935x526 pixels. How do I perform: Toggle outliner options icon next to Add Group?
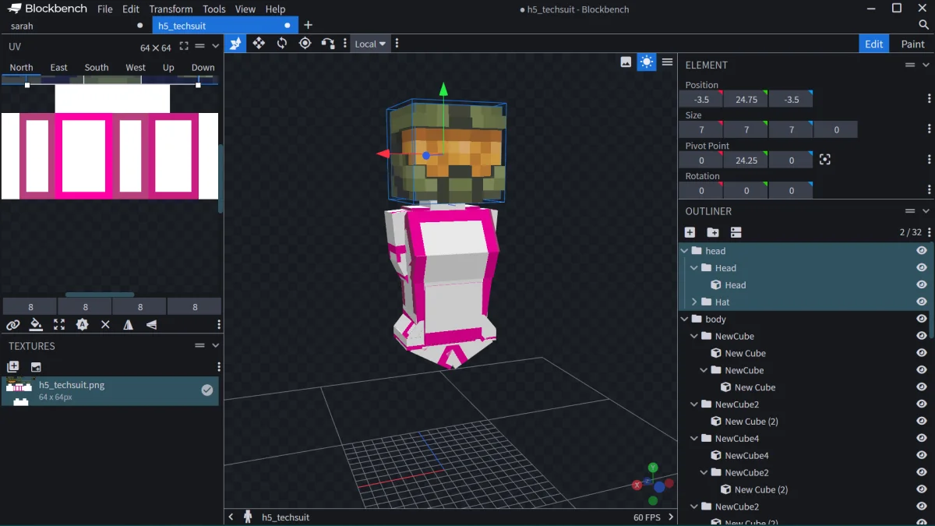736,232
